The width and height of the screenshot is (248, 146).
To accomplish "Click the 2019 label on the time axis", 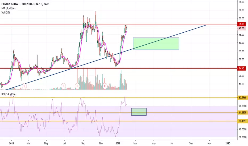I will (x=118, y=143).
